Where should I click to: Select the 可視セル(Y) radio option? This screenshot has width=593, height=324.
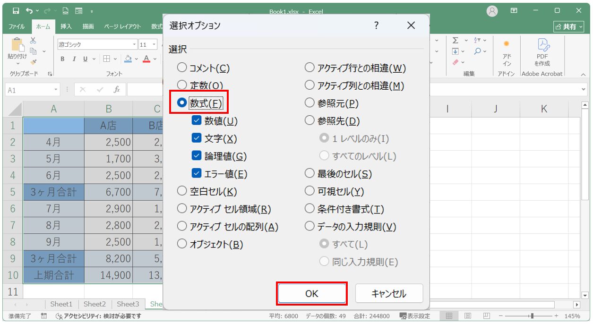pos(309,191)
